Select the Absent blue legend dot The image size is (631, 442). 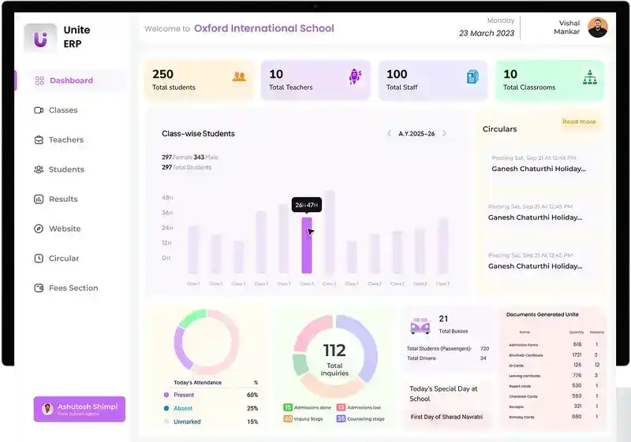(166, 408)
